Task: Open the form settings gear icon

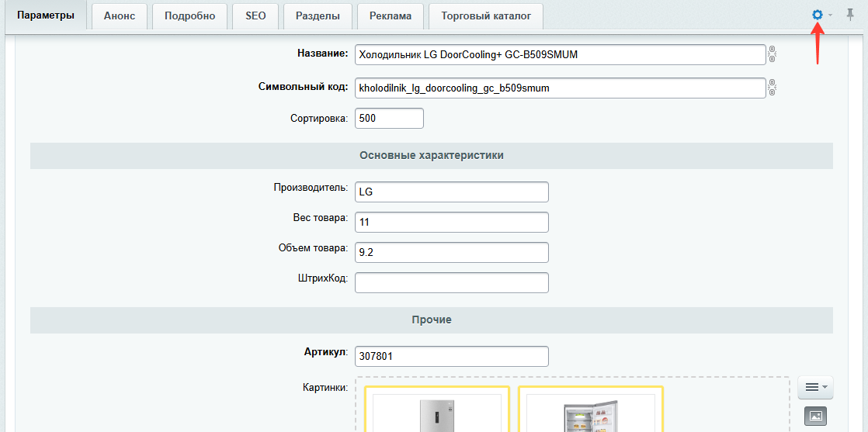Action: tap(817, 15)
